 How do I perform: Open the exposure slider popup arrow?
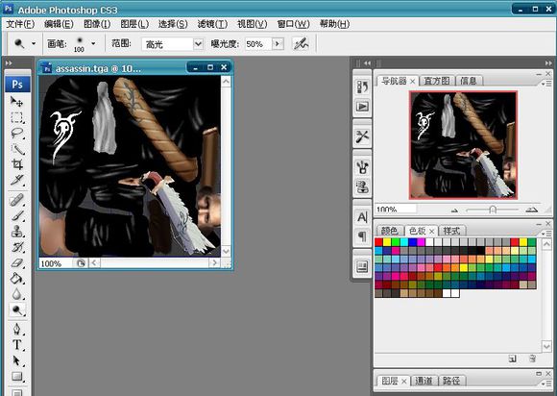point(278,44)
